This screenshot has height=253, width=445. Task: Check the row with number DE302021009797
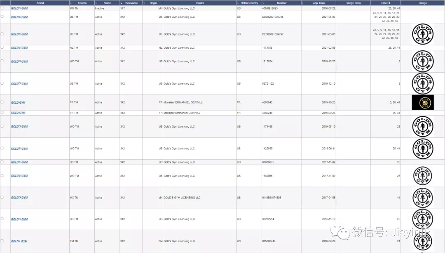pos(2,34)
